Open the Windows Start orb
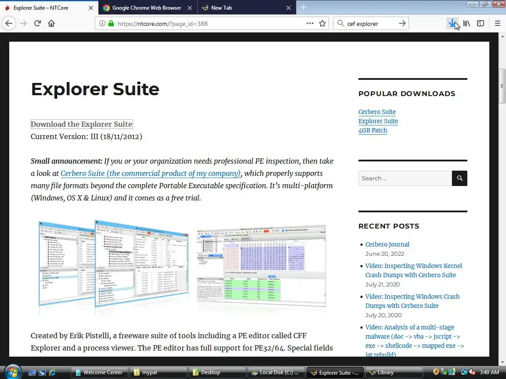Viewport: 506px width, 379px height. pyautogui.click(x=13, y=372)
